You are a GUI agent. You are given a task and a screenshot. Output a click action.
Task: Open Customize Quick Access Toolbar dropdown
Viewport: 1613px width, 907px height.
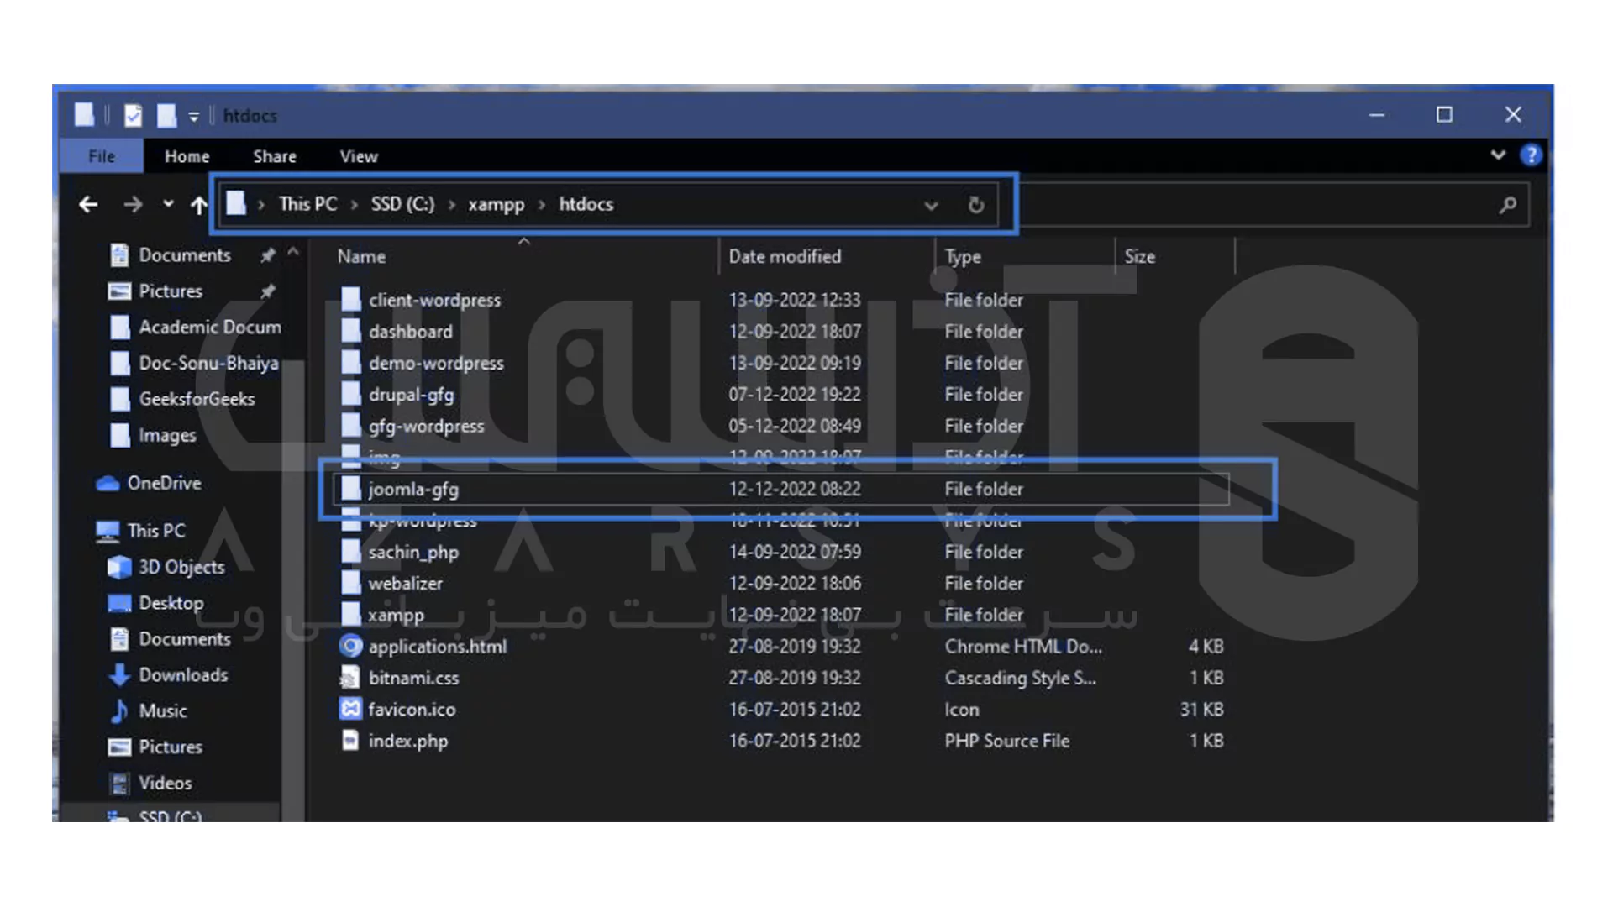pyautogui.click(x=194, y=117)
